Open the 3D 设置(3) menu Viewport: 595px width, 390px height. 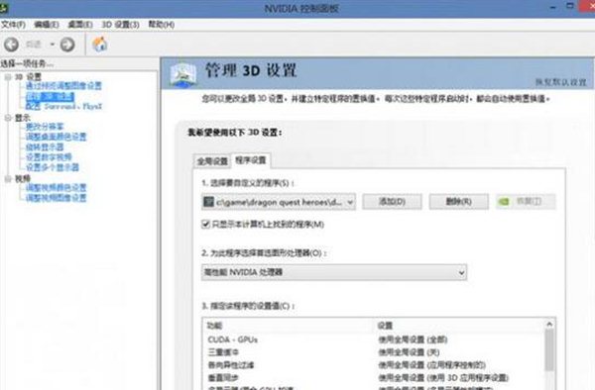(x=120, y=25)
